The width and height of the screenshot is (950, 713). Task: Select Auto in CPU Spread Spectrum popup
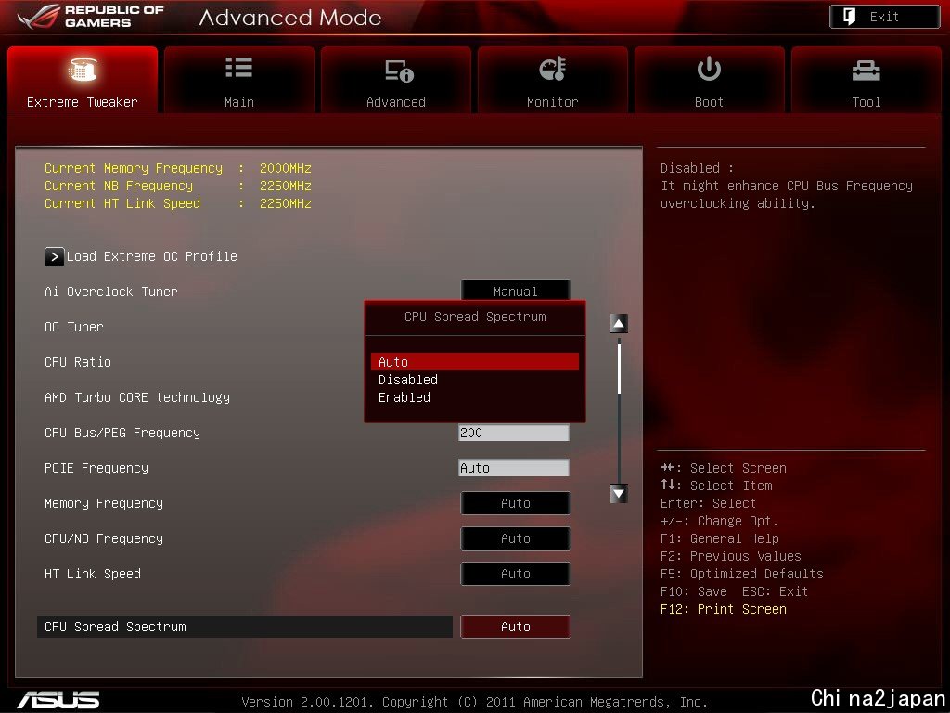click(474, 362)
